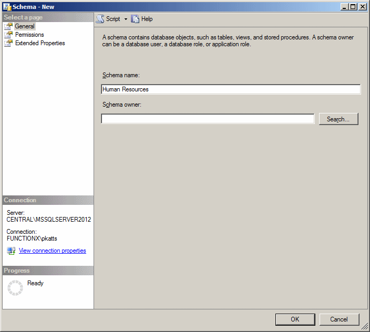Confirm with the OK button
Image resolution: width=370 pixels, height=332 pixels.
point(295,319)
